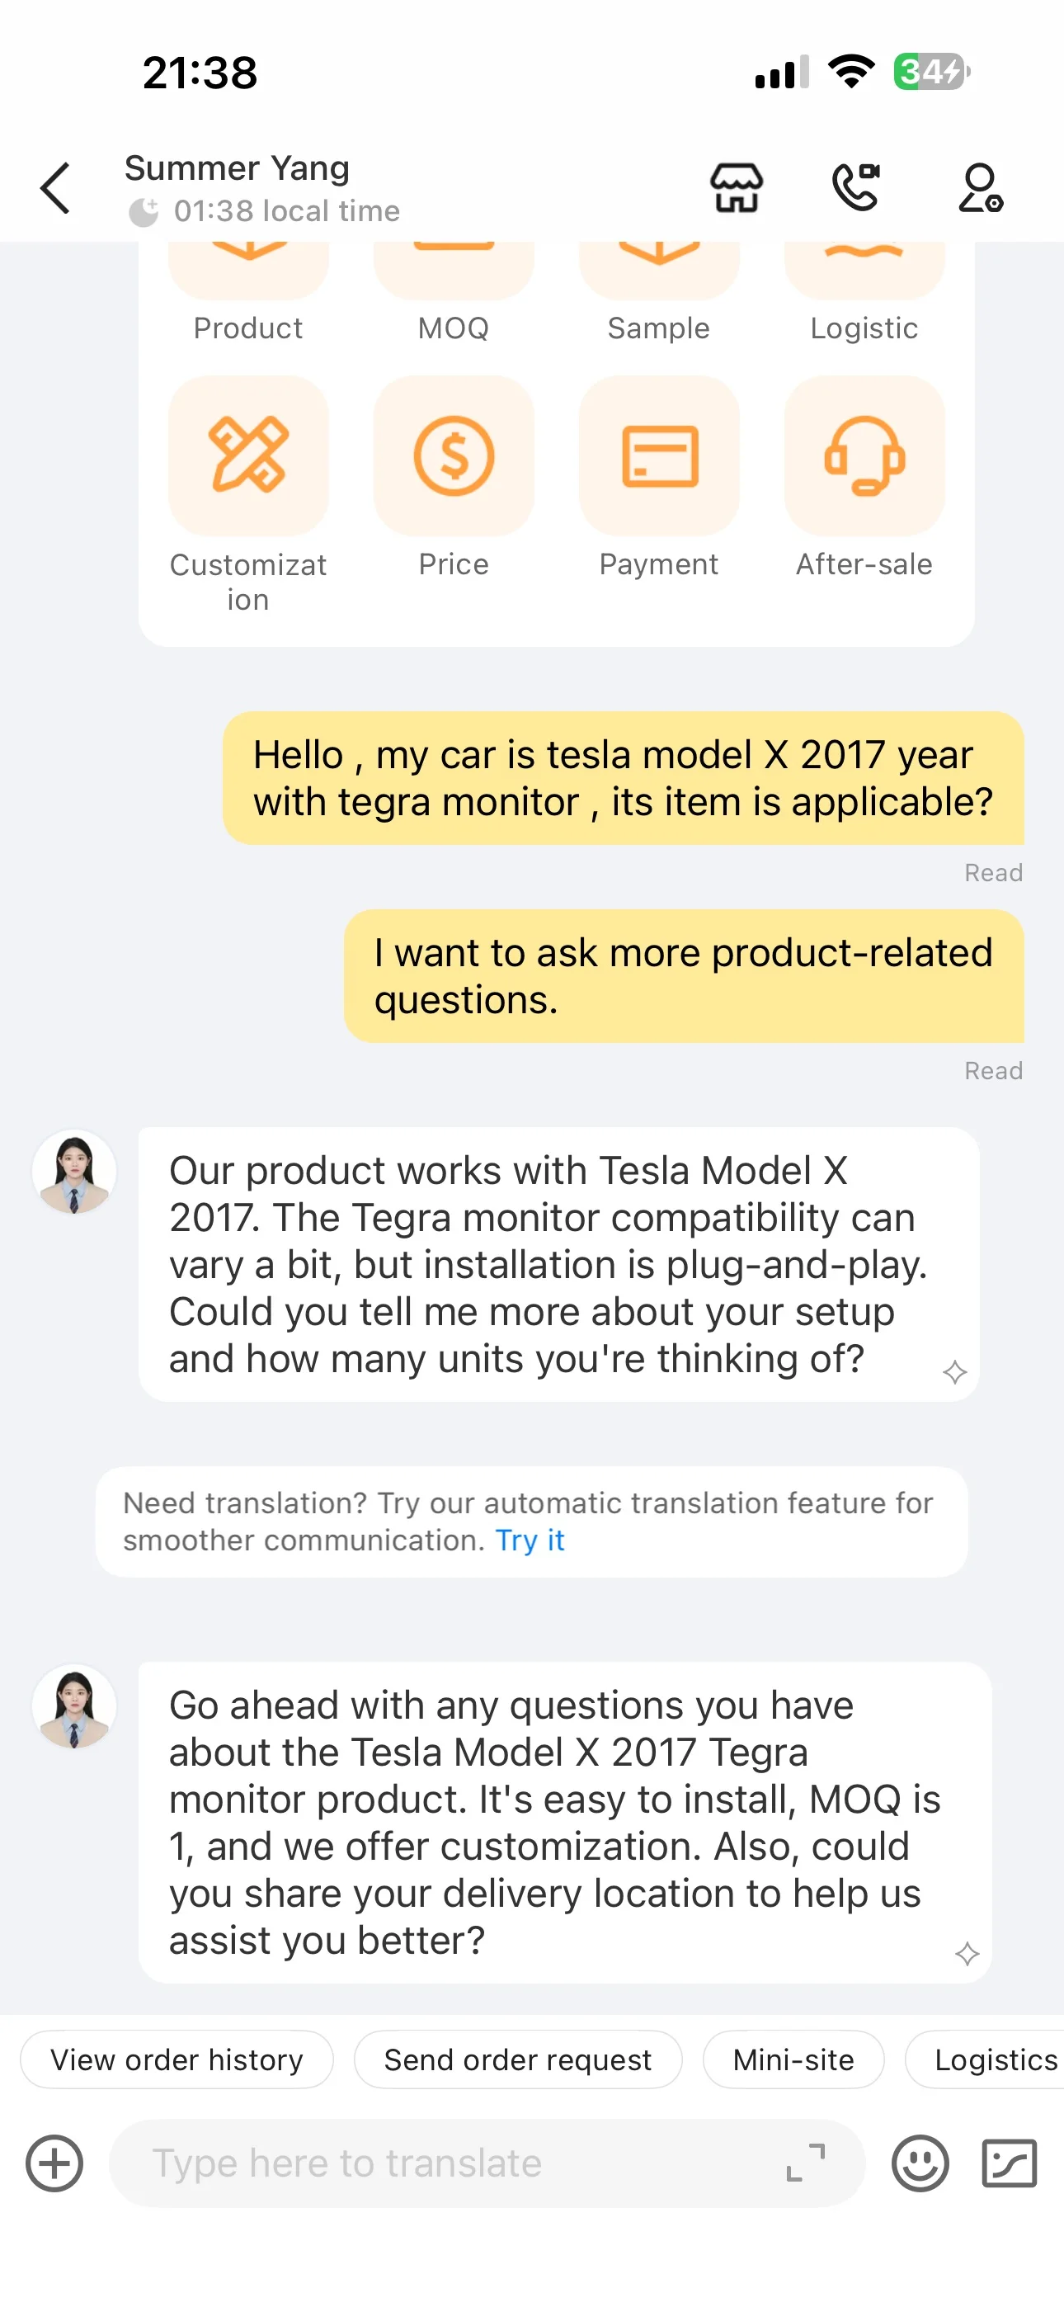Image resolution: width=1064 pixels, height=2307 pixels.
Task: Tap View order history chip
Action: [177, 2059]
